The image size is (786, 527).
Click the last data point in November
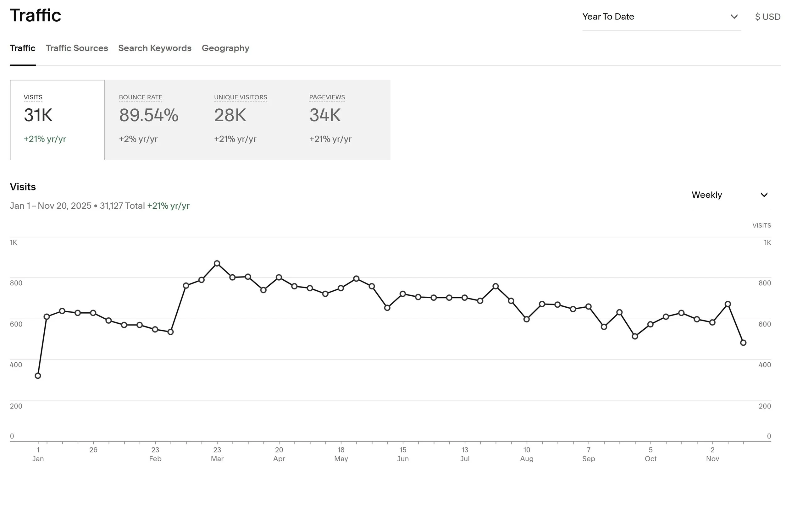[x=743, y=343]
